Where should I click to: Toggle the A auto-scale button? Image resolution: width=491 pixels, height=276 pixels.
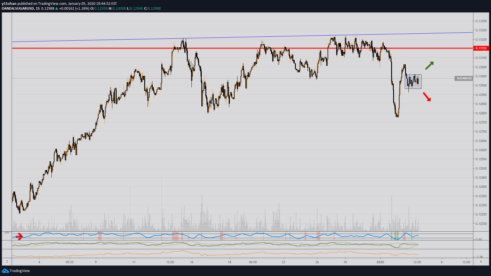tap(481, 262)
